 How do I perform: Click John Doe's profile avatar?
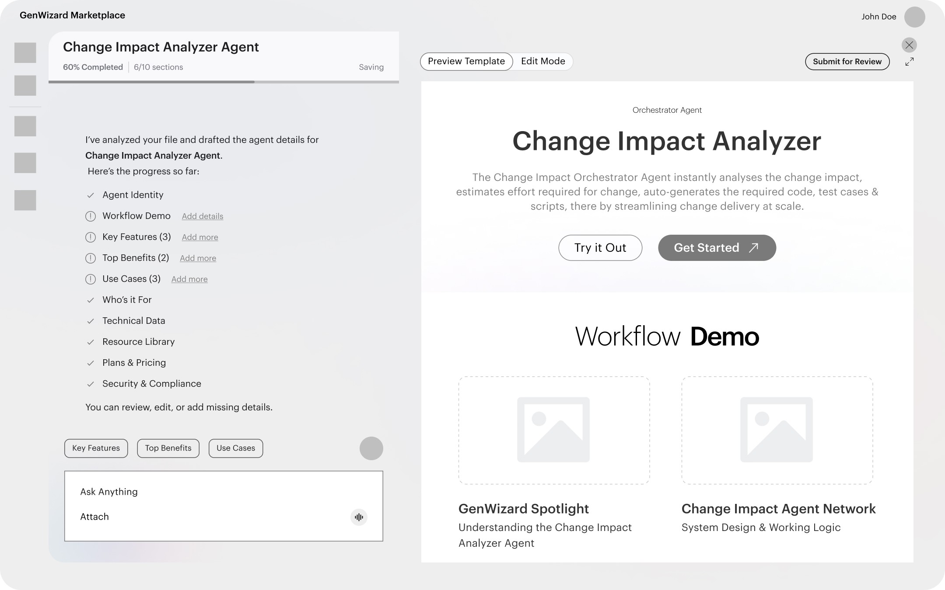click(914, 17)
